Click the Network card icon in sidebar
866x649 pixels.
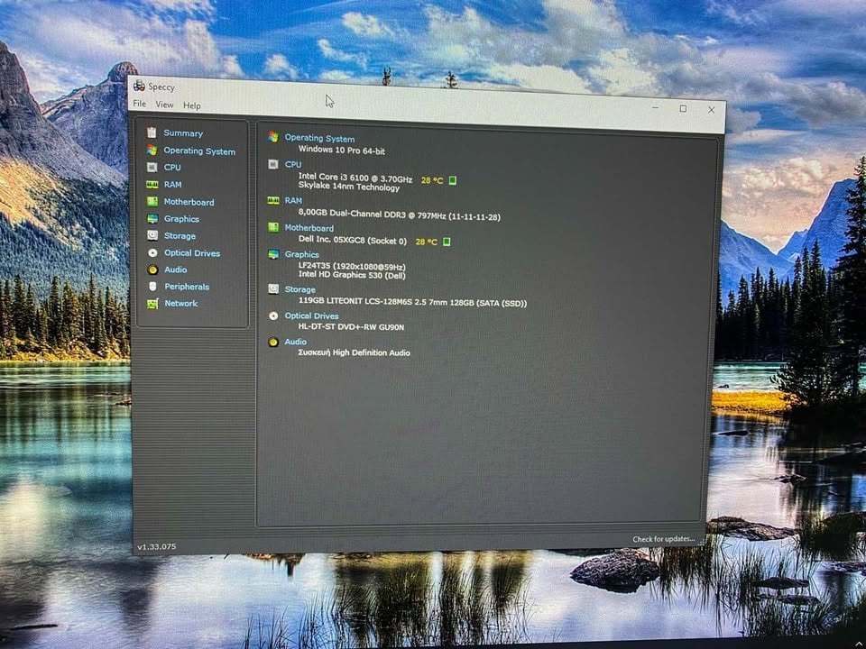pos(152,304)
